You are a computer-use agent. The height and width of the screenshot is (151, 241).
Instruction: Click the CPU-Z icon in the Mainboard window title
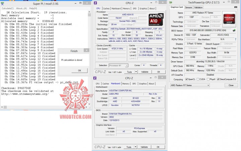[x=95, y=78]
